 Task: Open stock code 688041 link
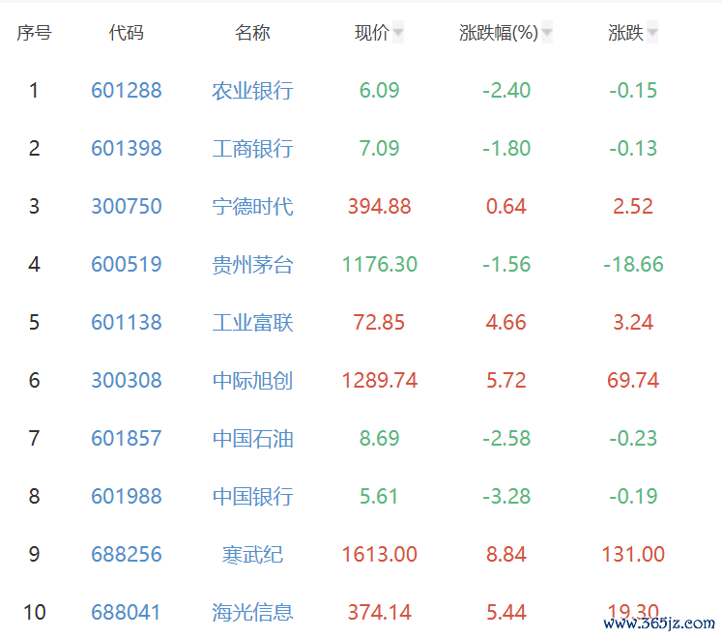point(127,613)
